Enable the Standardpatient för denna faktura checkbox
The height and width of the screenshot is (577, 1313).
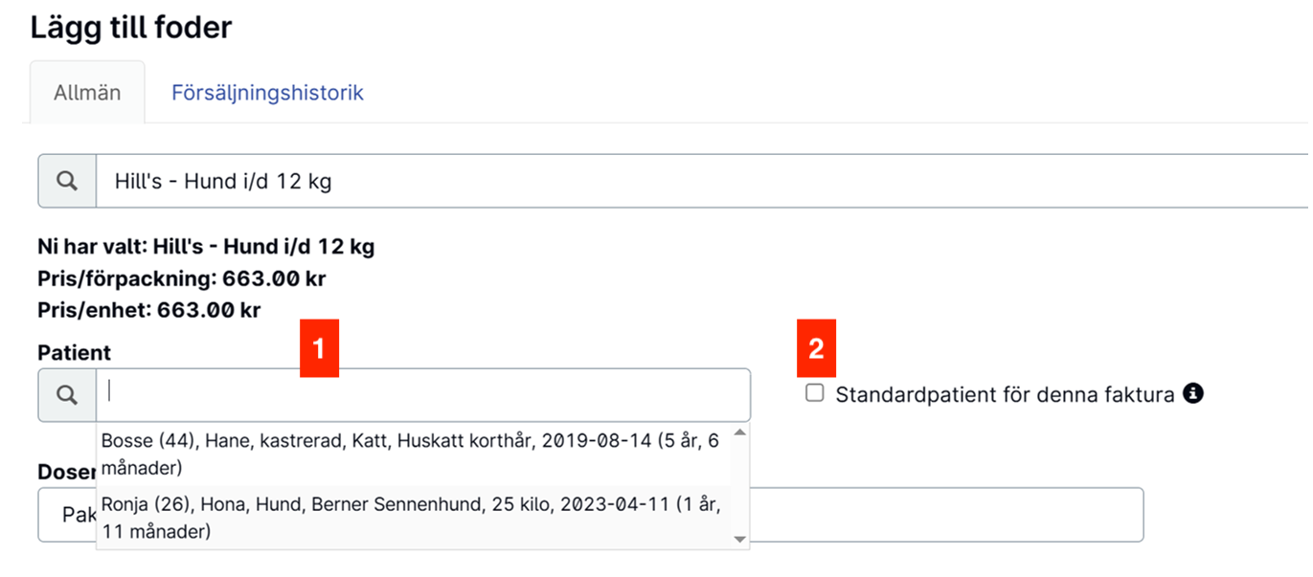point(815,393)
